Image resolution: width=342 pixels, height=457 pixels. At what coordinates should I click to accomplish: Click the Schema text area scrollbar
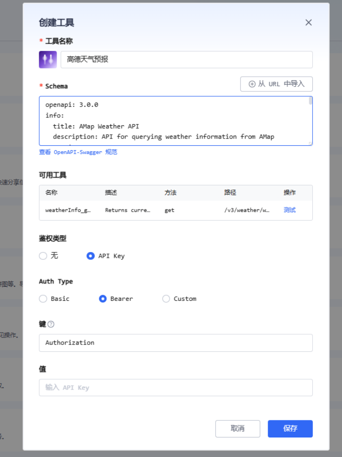point(310,101)
